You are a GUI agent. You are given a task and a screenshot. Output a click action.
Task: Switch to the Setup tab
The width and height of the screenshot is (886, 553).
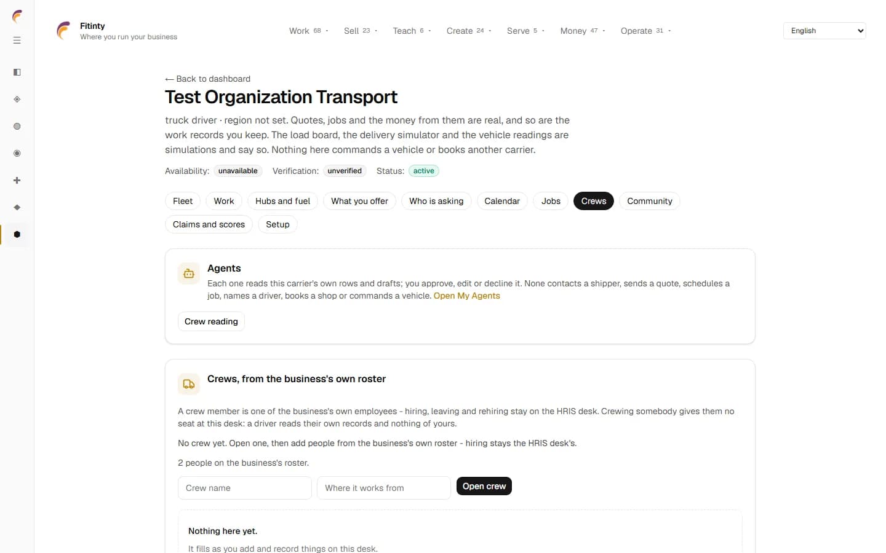(x=277, y=224)
